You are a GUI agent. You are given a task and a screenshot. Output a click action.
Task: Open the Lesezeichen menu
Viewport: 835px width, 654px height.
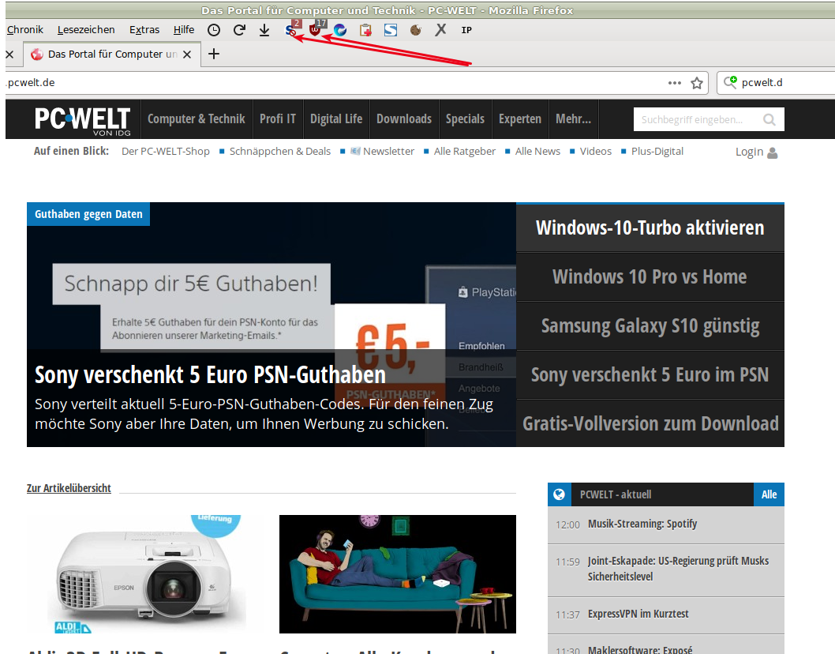[86, 30]
